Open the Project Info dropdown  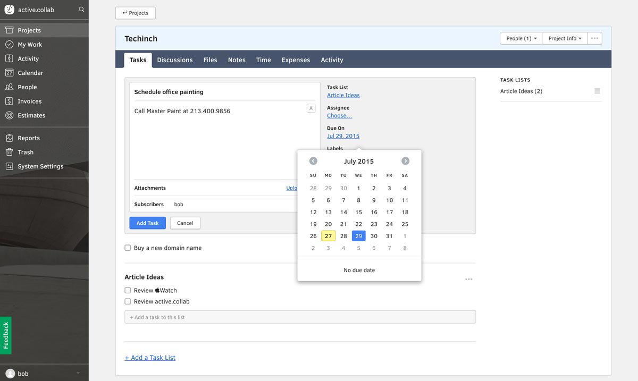tap(565, 38)
